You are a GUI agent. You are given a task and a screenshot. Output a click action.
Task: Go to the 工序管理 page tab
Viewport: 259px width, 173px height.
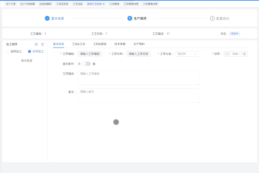point(114,4)
